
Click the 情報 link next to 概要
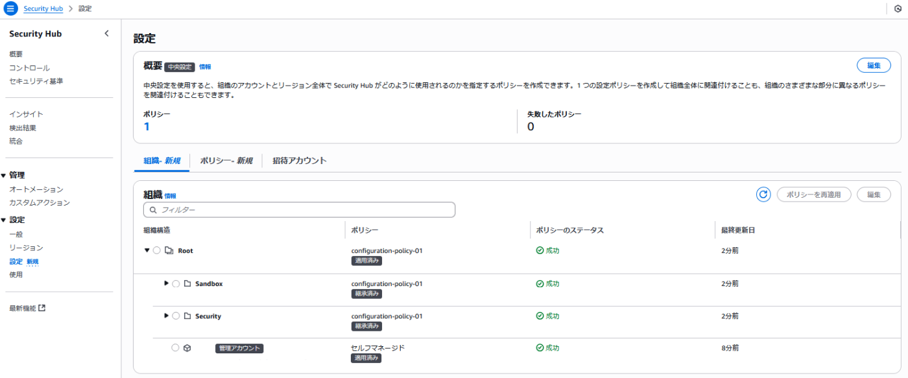click(205, 67)
